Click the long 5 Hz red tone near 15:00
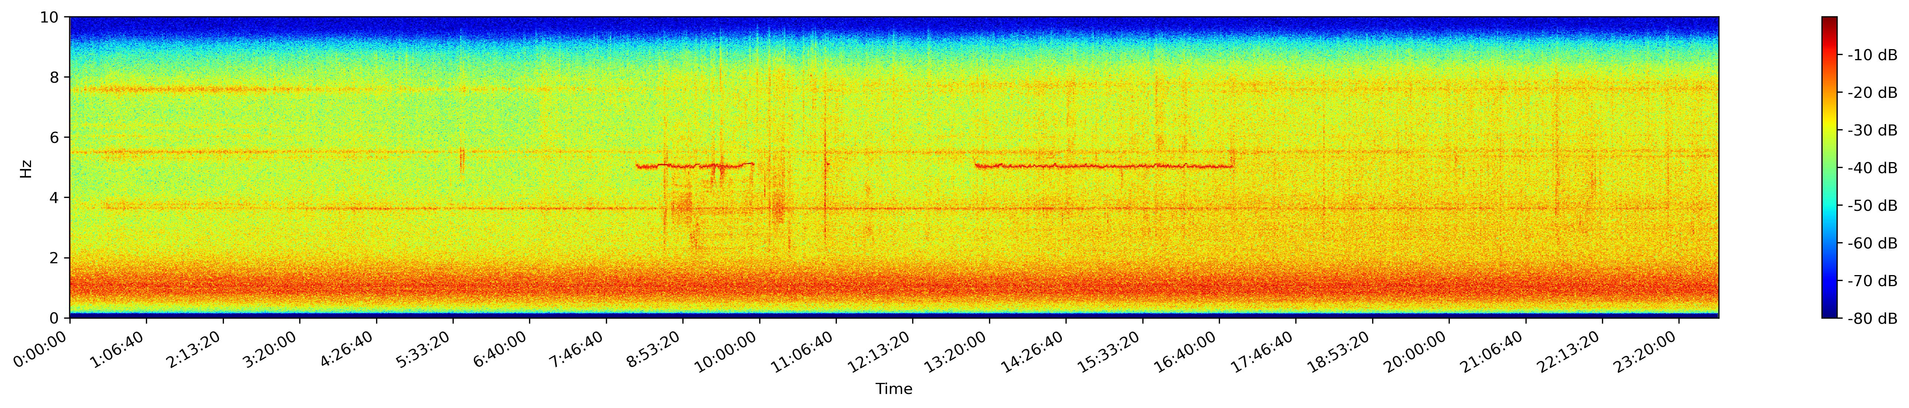 [1104, 166]
